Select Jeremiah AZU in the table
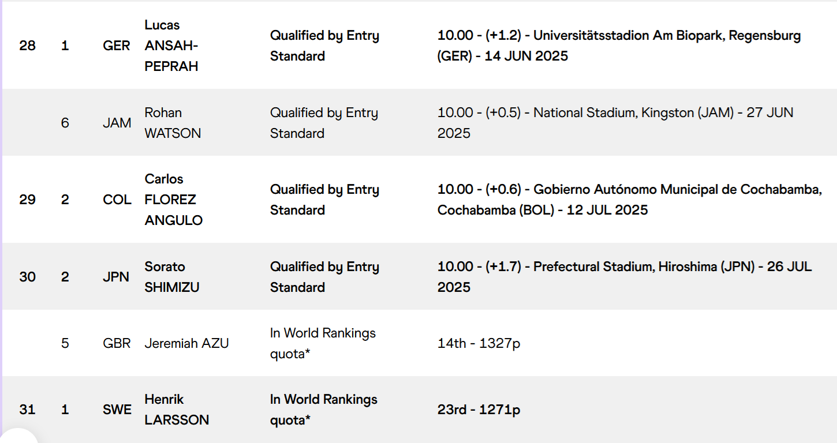 click(186, 343)
